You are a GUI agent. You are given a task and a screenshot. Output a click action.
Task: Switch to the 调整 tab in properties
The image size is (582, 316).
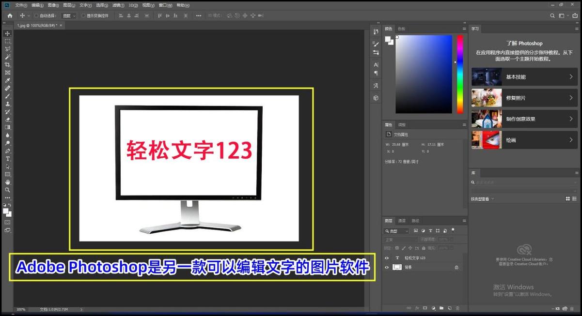402,125
